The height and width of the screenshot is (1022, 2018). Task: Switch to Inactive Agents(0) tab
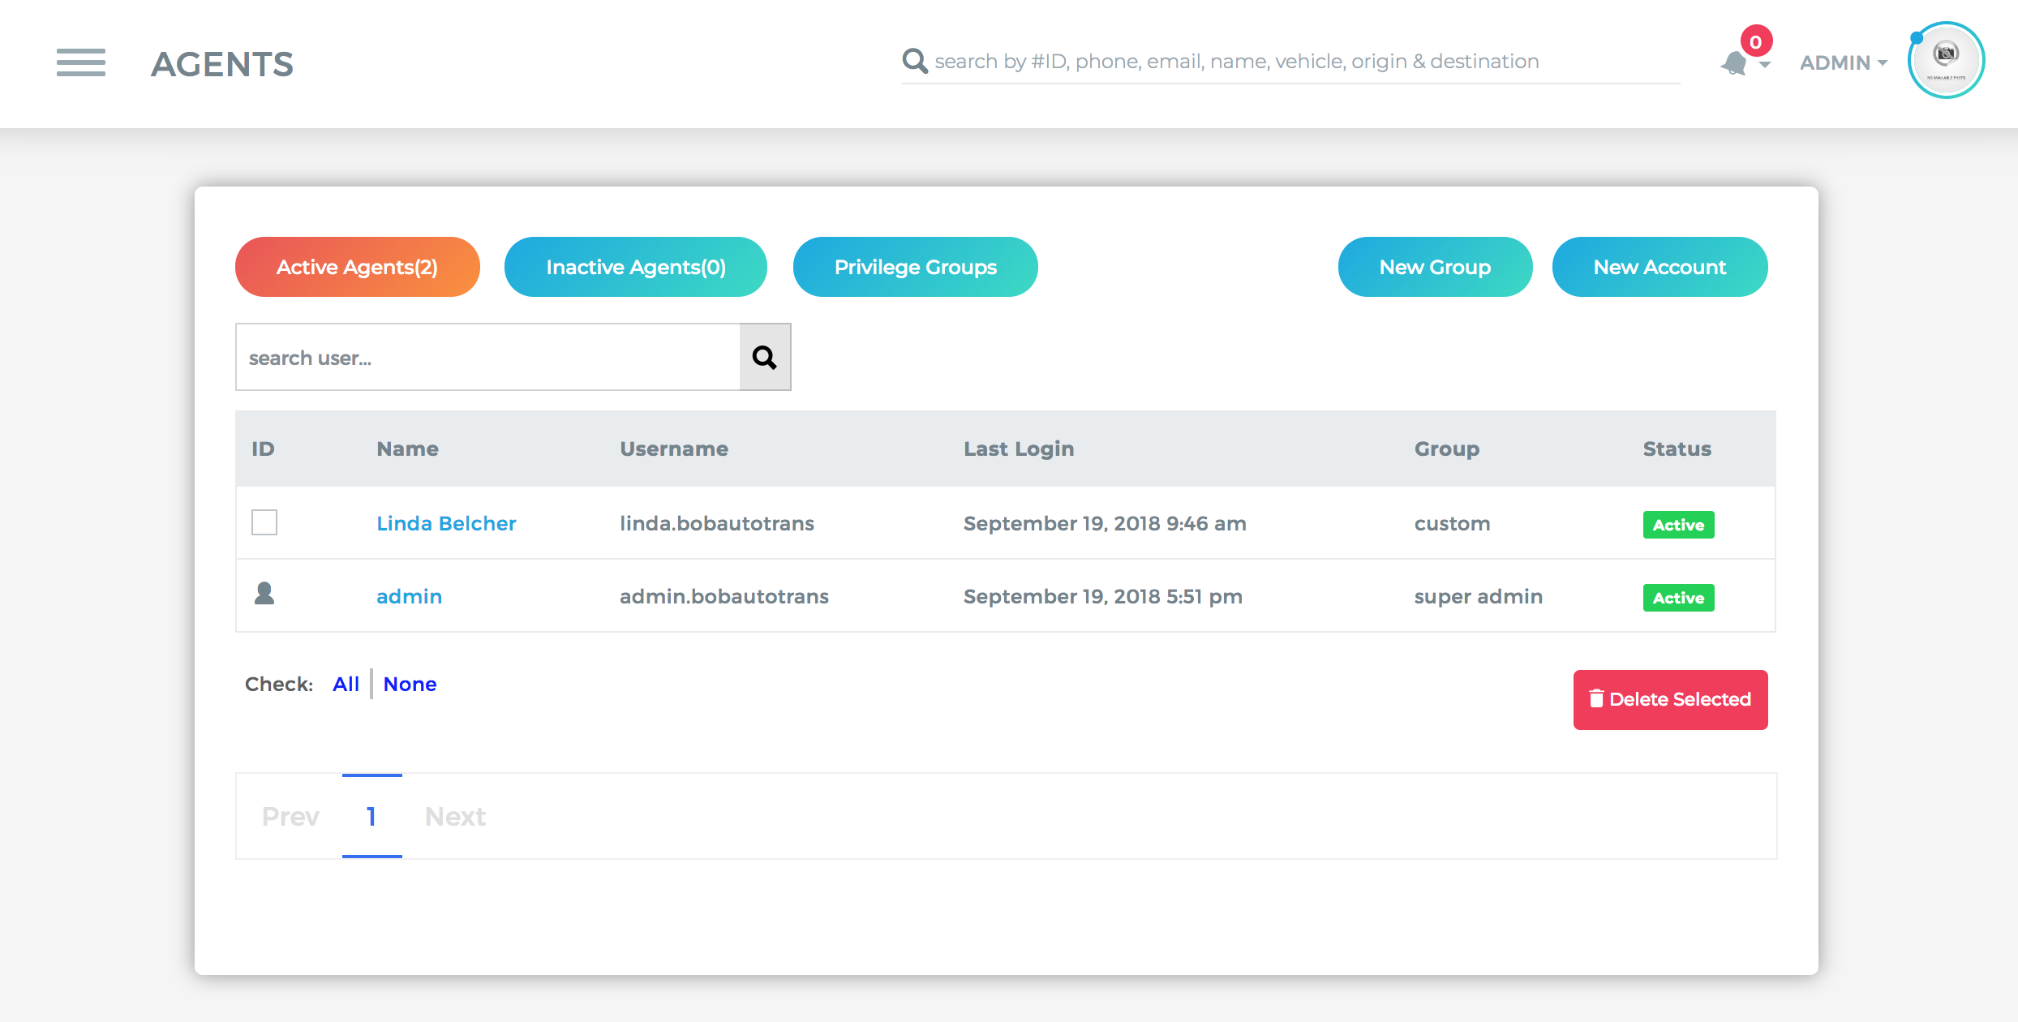click(x=636, y=267)
